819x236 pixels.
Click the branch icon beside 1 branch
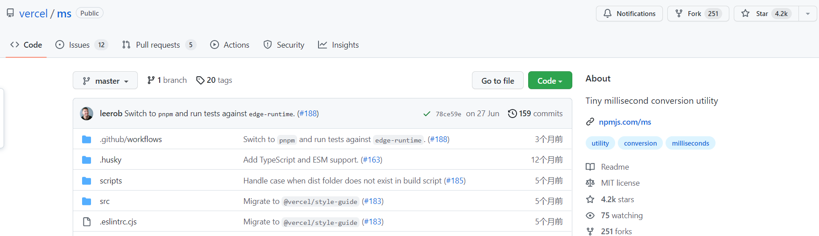(x=151, y=80)
